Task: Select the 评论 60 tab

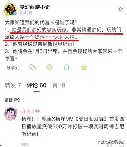Action: click(36, 85)
